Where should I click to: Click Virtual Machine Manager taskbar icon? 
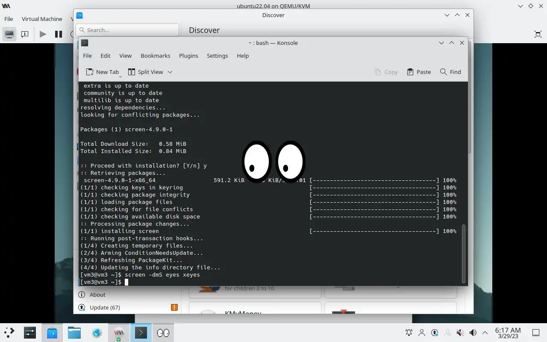pos(119,332)
